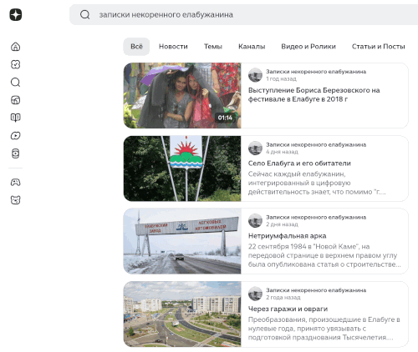Click the '1 год назад' timestamp
This screenshot has width=418, height=352.
click(x=281, y=79)
